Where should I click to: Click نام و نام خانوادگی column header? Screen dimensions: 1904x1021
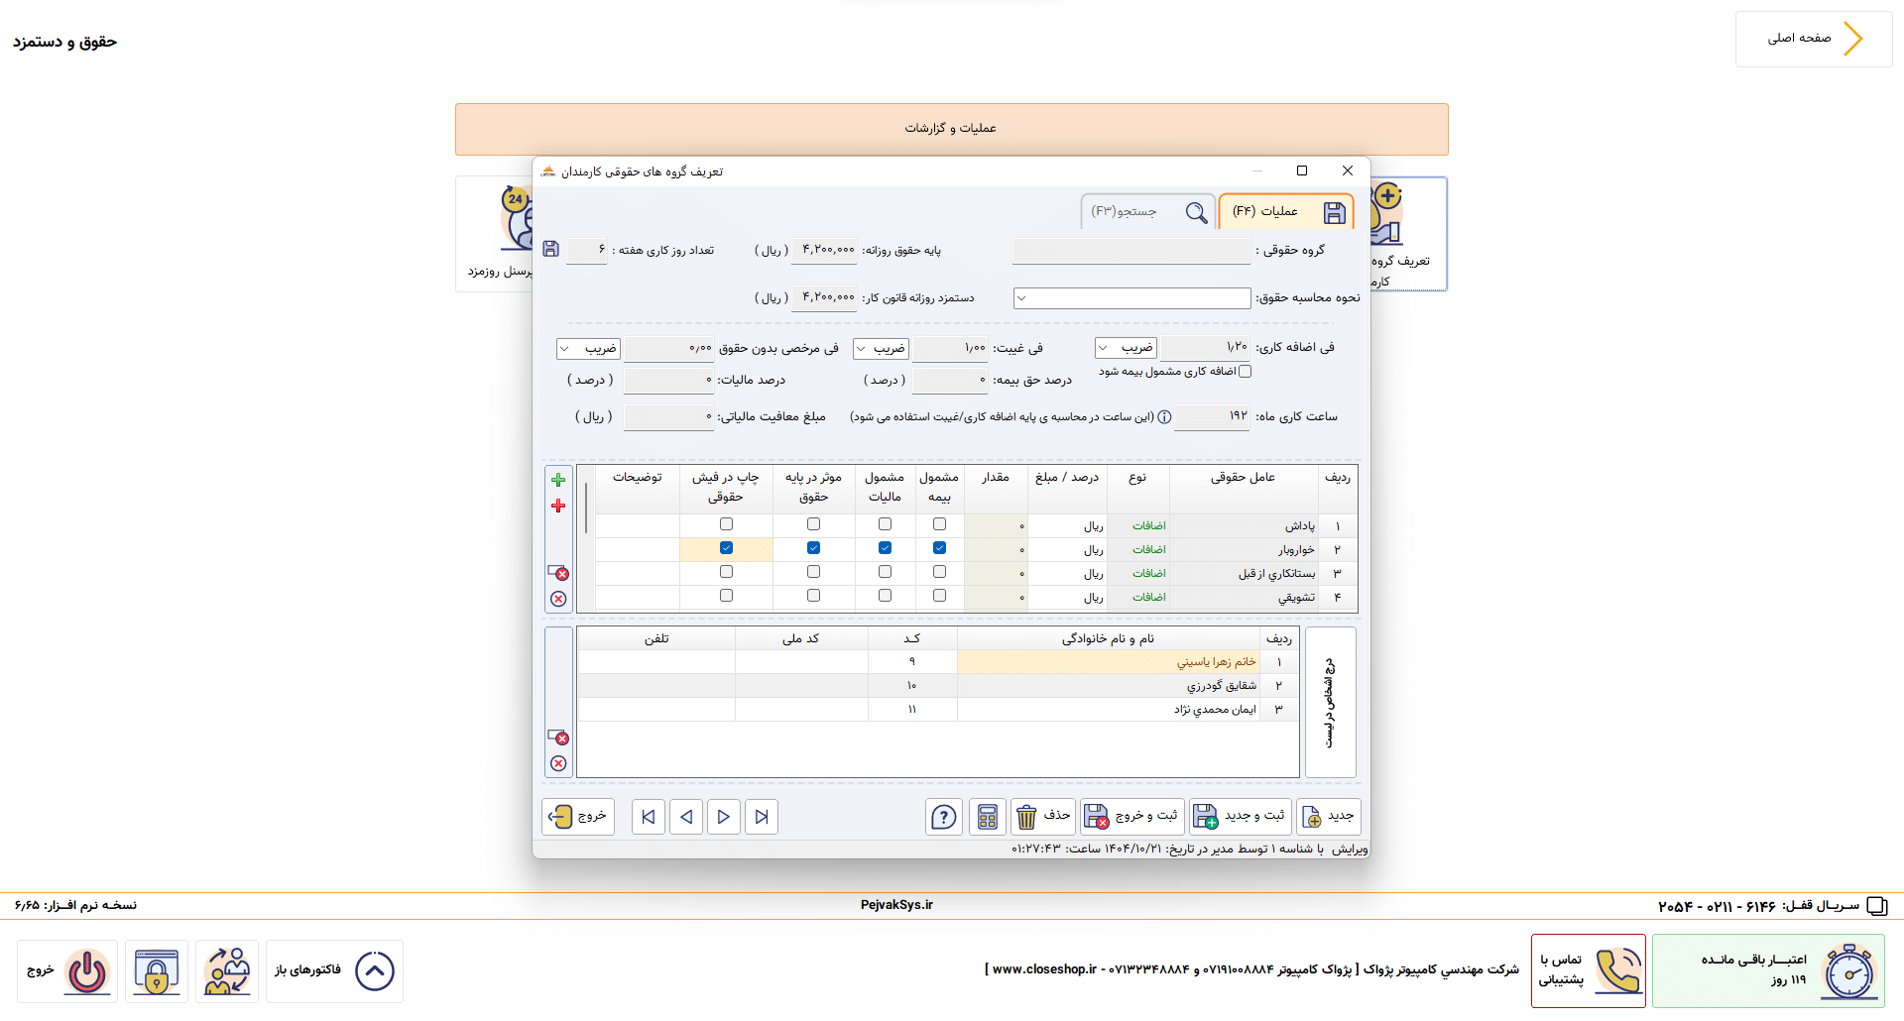pos(1108,639)
